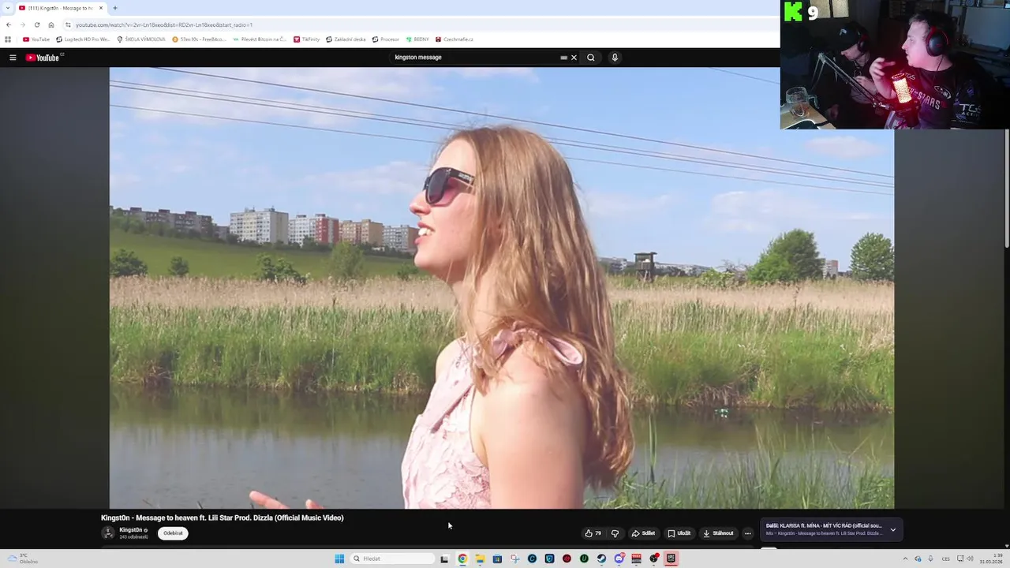Dislike the video with thumbs down

[615, 533]
